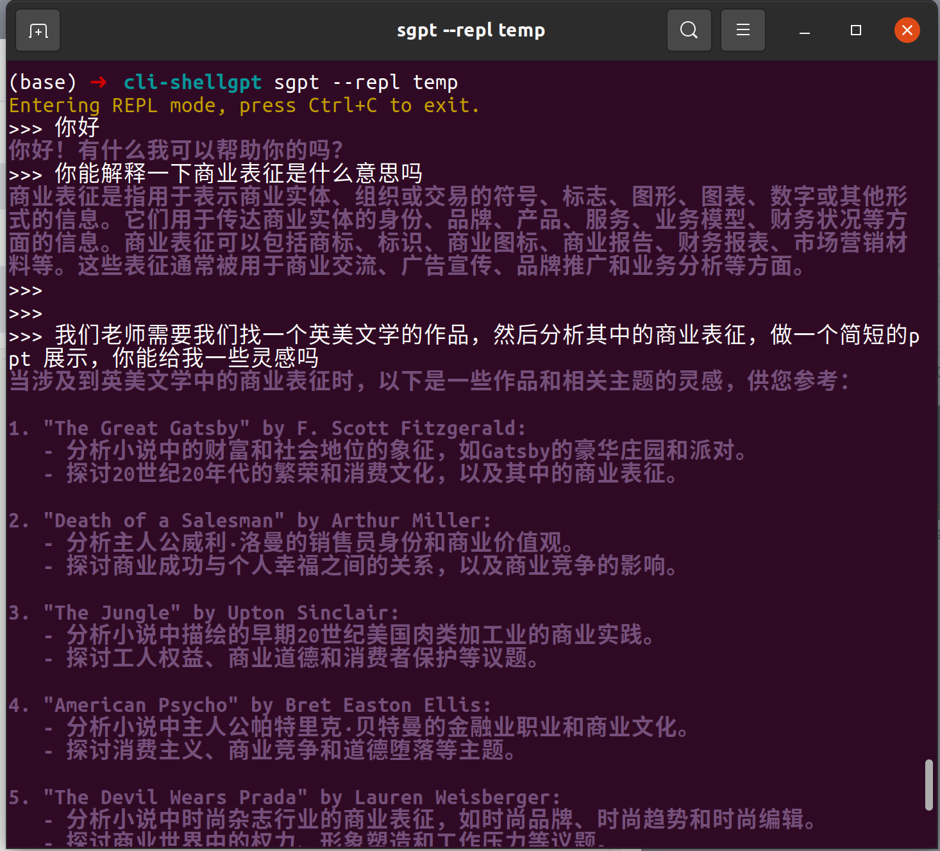The image size is (940, 851).
Task: Click 'The Great Gatsby' list entry
Action: [267, 428]
